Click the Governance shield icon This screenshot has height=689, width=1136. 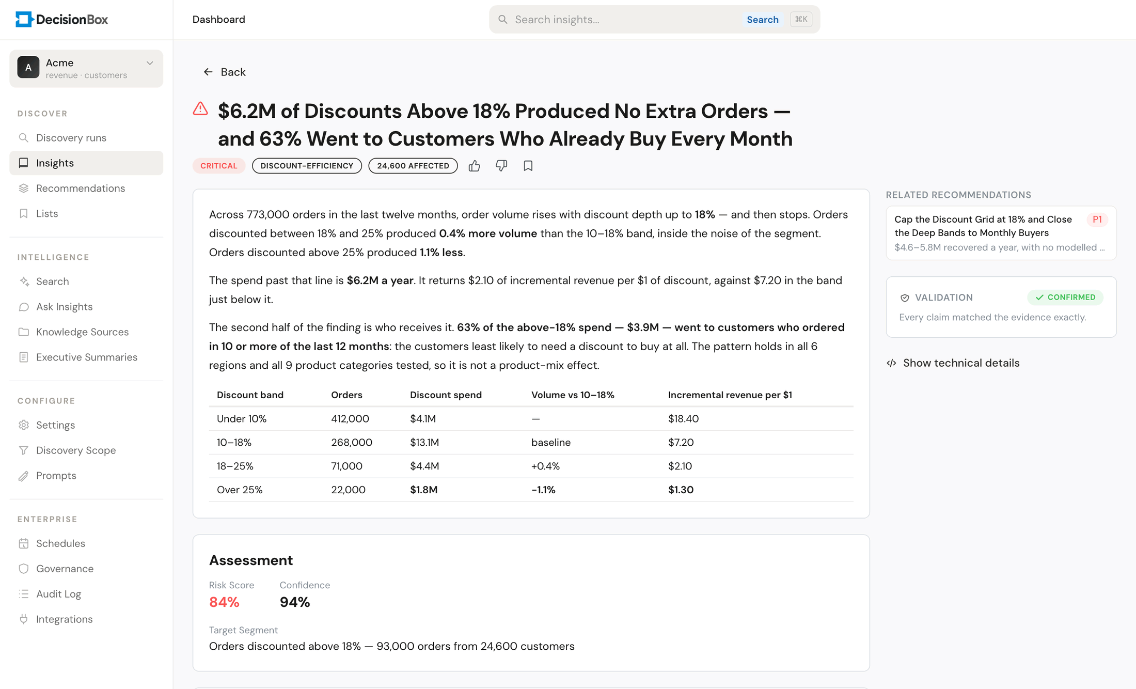coord(24,569)
